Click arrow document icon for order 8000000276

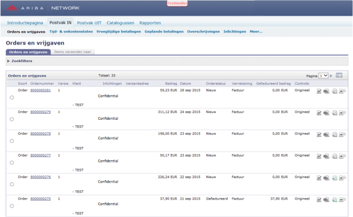pos(342,178)
